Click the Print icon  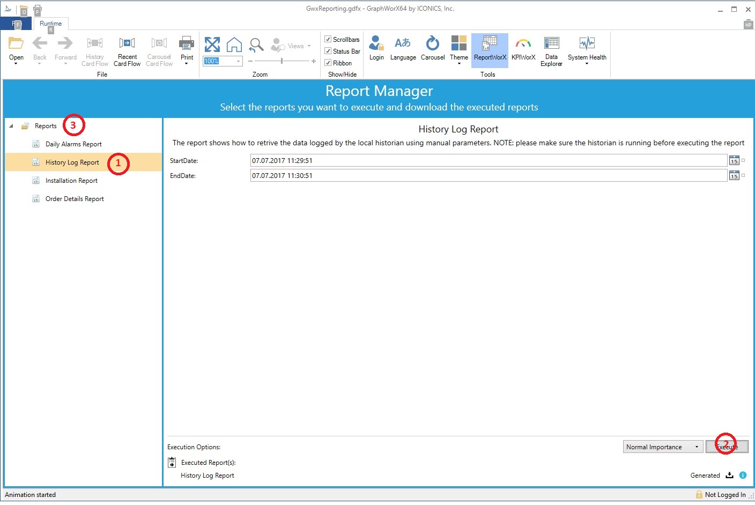(x=187, y=43)
